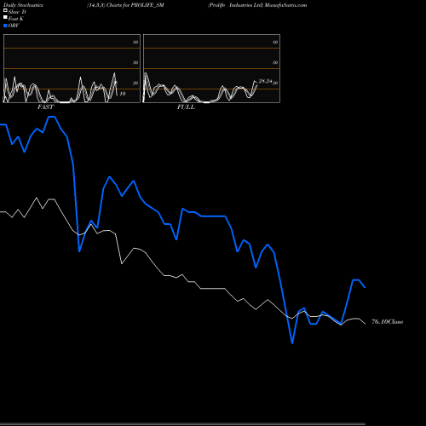Click the FULL label under right chart
Screen dimensions: 426x426
pos(186,107)
